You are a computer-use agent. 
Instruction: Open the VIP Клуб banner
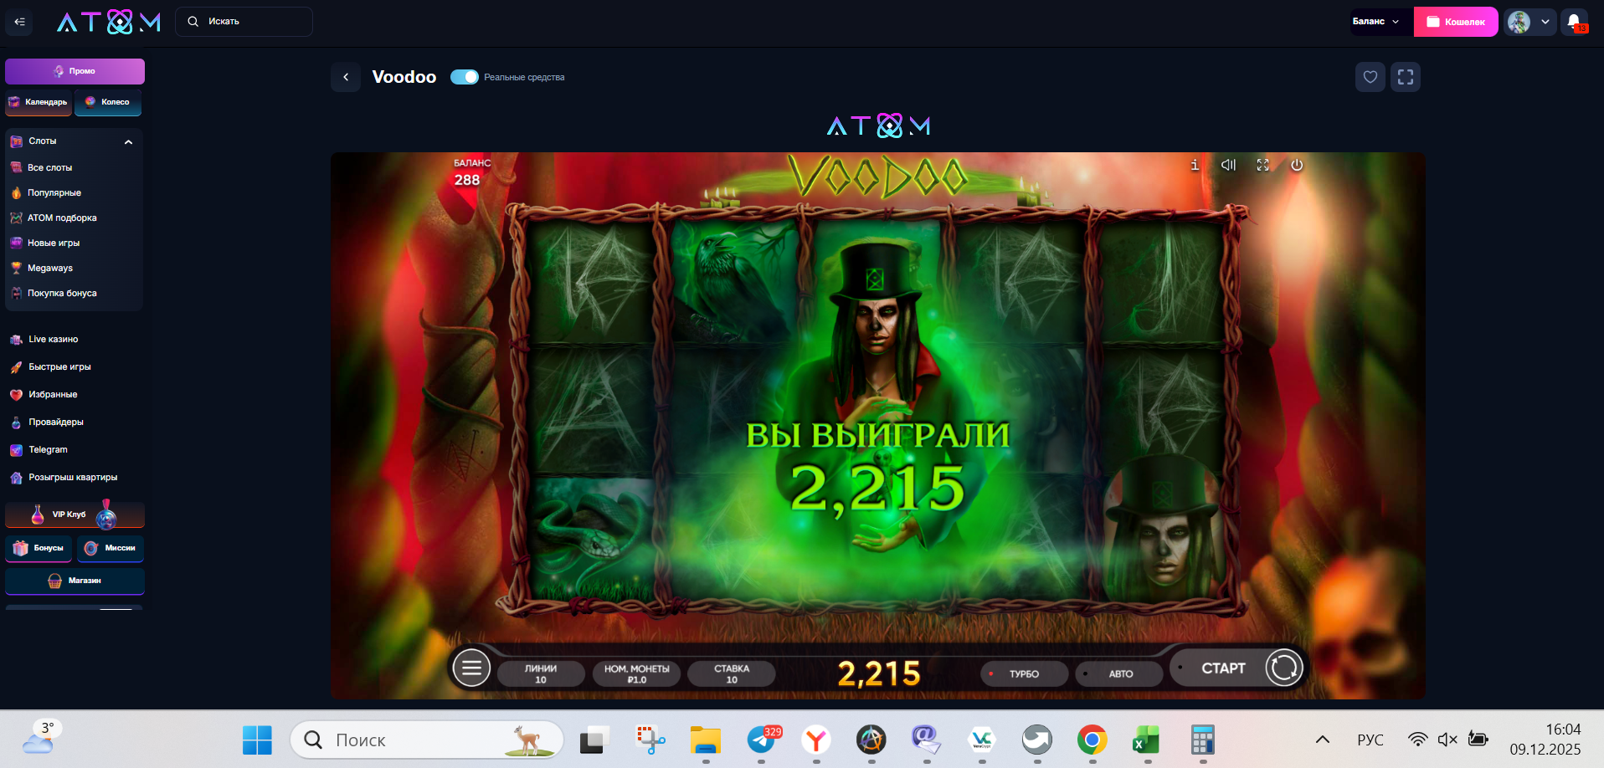coord(75,515)
